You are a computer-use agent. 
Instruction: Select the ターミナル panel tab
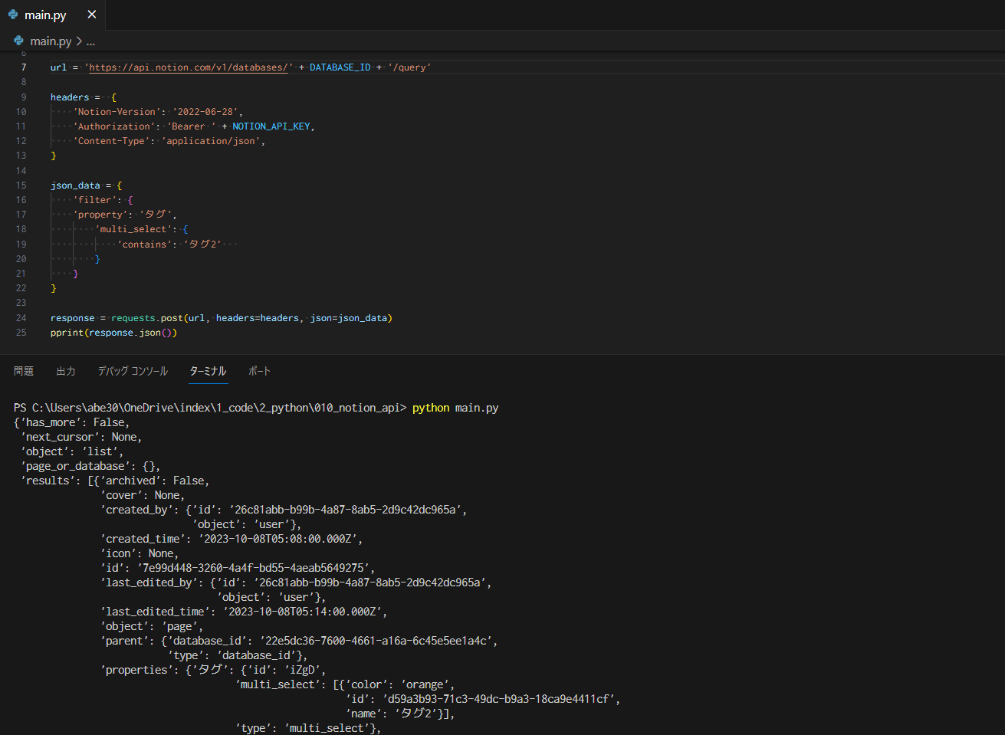[x=208, y=371]
